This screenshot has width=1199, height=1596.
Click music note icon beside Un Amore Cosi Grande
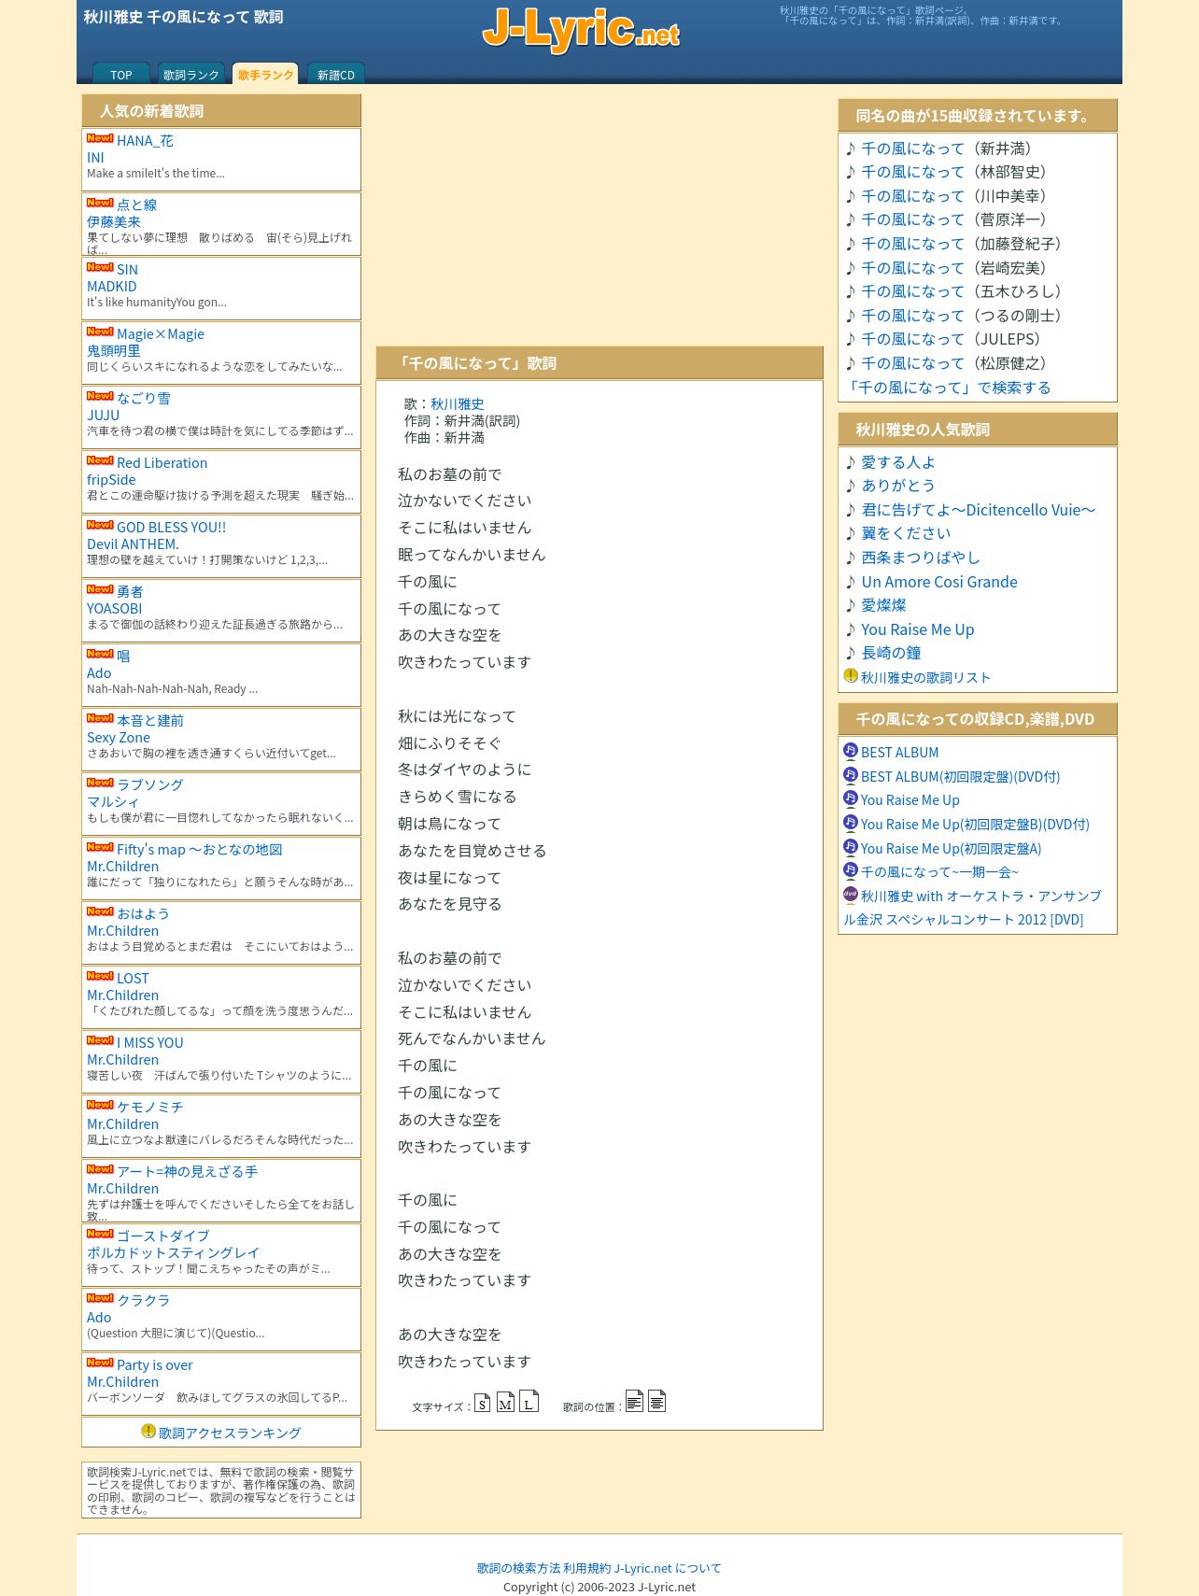851,582
